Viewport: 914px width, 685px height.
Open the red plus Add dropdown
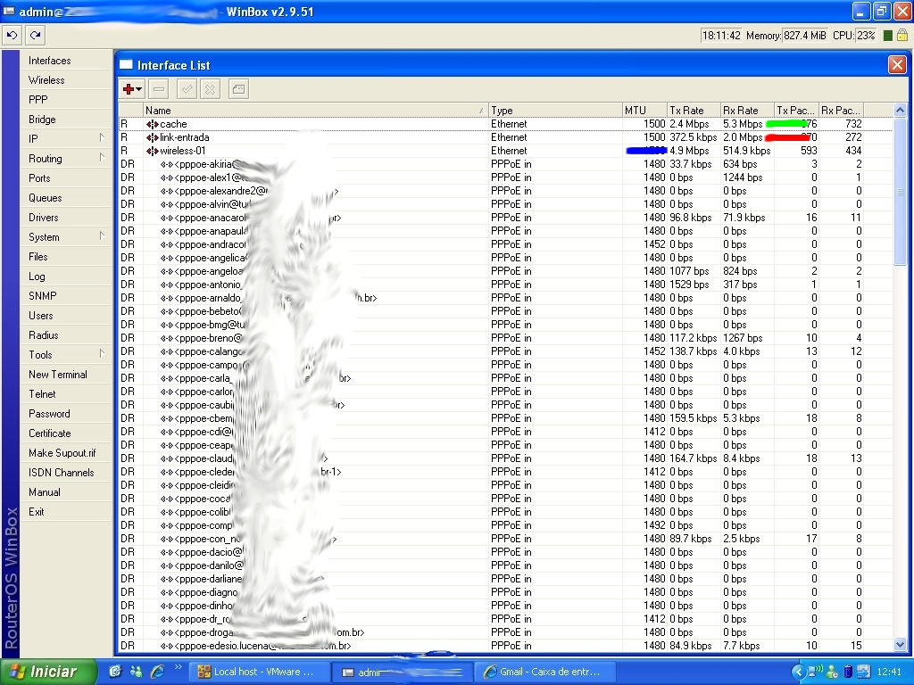click(x=132, y=89)
